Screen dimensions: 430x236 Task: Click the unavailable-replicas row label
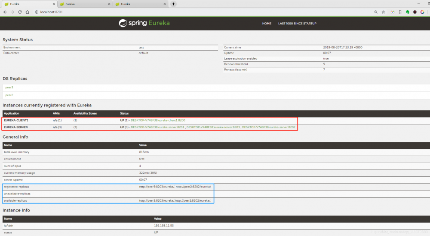point(17,194)
